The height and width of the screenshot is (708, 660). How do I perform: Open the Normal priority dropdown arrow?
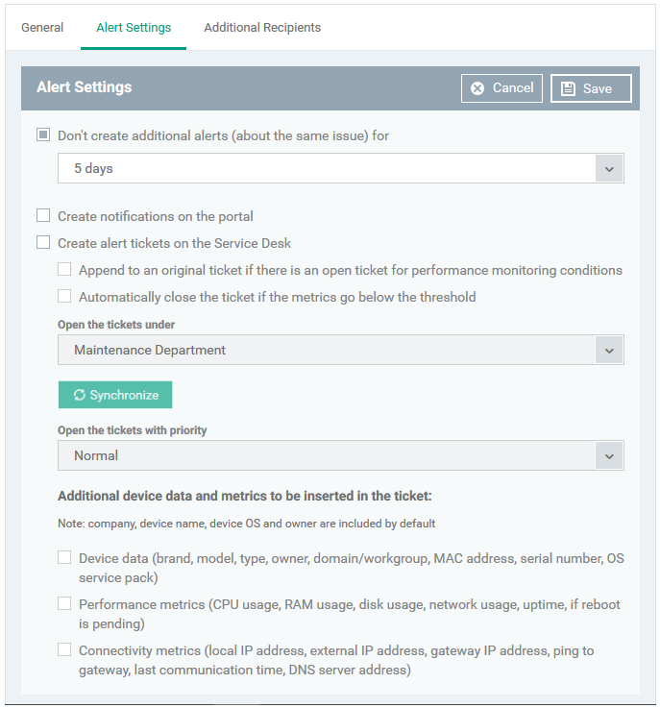[x=609, y=455]
